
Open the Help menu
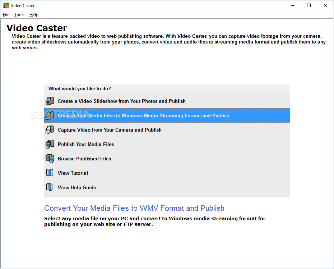pyautogui.click(x=34, y=15)
